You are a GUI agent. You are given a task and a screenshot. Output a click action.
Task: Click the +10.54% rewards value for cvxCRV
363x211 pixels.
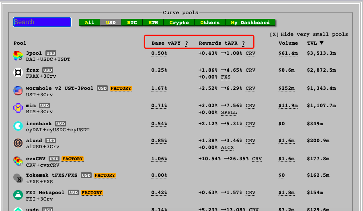pyautogui.click(x=209, y=159)
